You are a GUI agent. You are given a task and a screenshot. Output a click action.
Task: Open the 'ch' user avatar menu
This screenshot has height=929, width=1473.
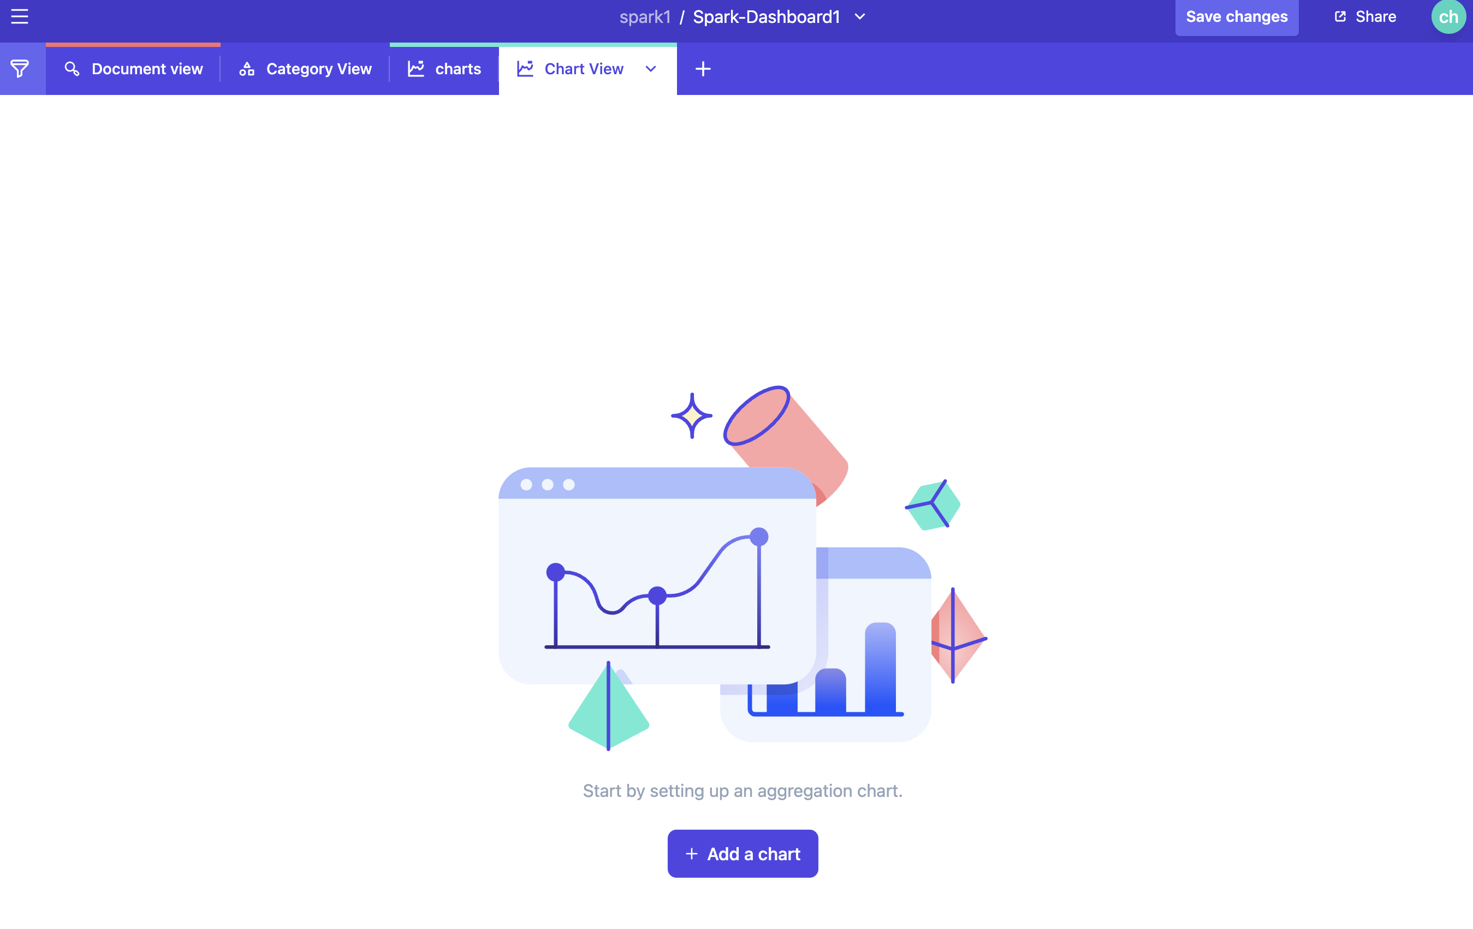tap(1447, 16)
